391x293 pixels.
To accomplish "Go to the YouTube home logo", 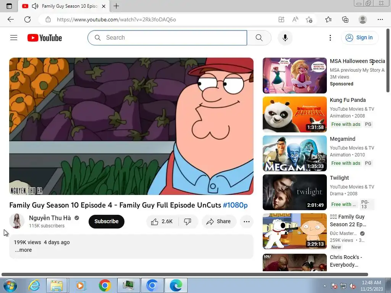I will 45,38.
